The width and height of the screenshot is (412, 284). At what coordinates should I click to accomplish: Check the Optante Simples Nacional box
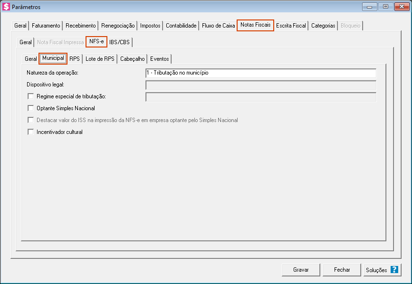click(31, 108)
